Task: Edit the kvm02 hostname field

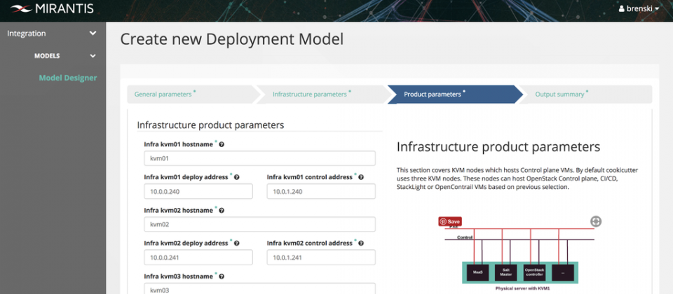Action: tap(259, 224)
